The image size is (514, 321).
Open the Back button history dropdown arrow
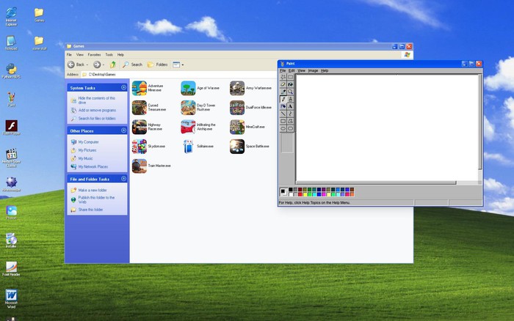point(87,64)
